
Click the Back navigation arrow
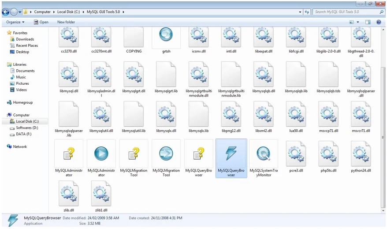[x=6, y=11]
